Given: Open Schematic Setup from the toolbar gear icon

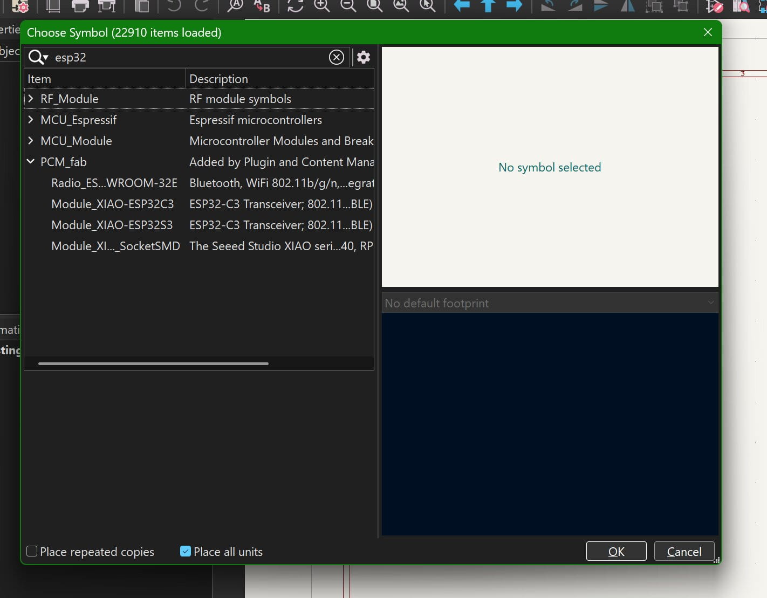Looking at the screenshot, I should 21,6.
